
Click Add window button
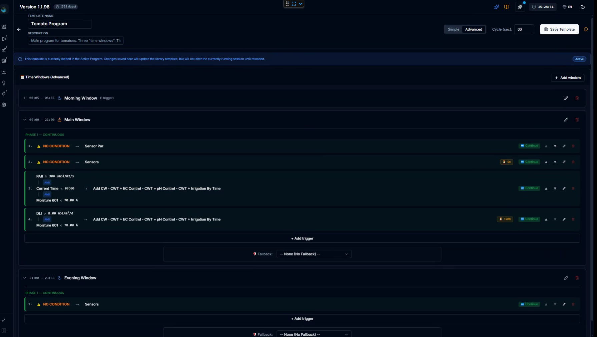(x=568, y=78)
